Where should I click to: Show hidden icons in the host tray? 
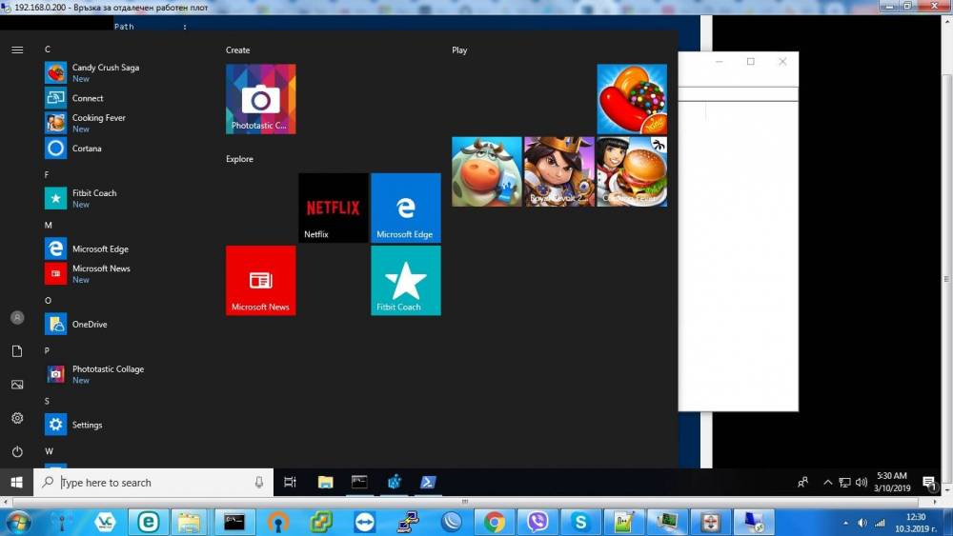coord(845,523)
